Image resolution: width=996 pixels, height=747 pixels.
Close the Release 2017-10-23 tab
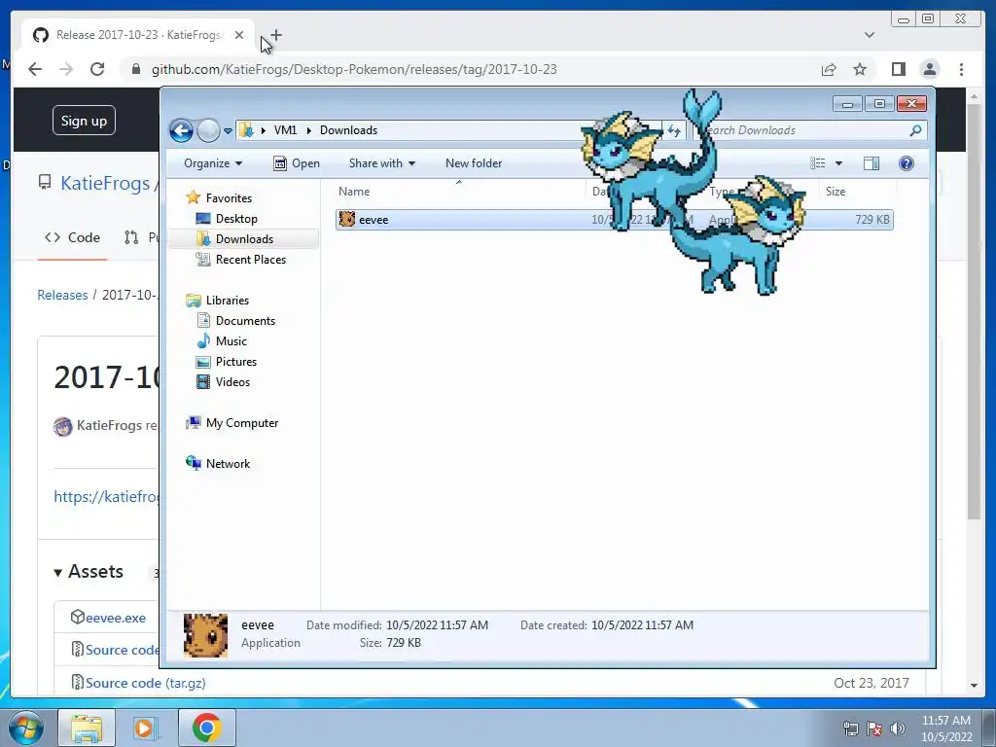pyautogui.click(x=239, y=35)
